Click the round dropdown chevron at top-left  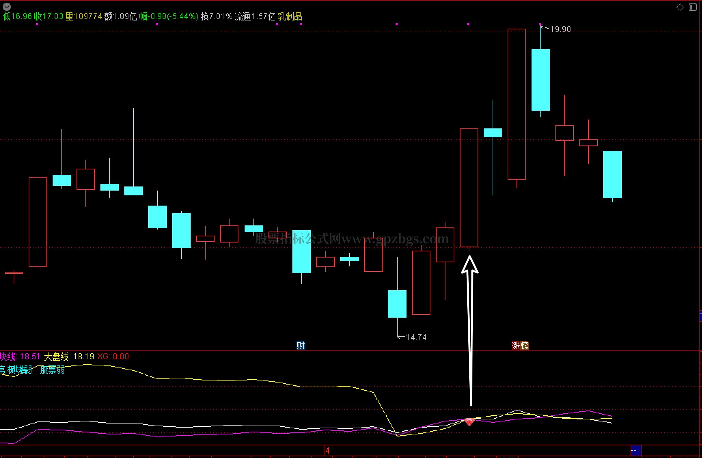[x=6, y=6]
